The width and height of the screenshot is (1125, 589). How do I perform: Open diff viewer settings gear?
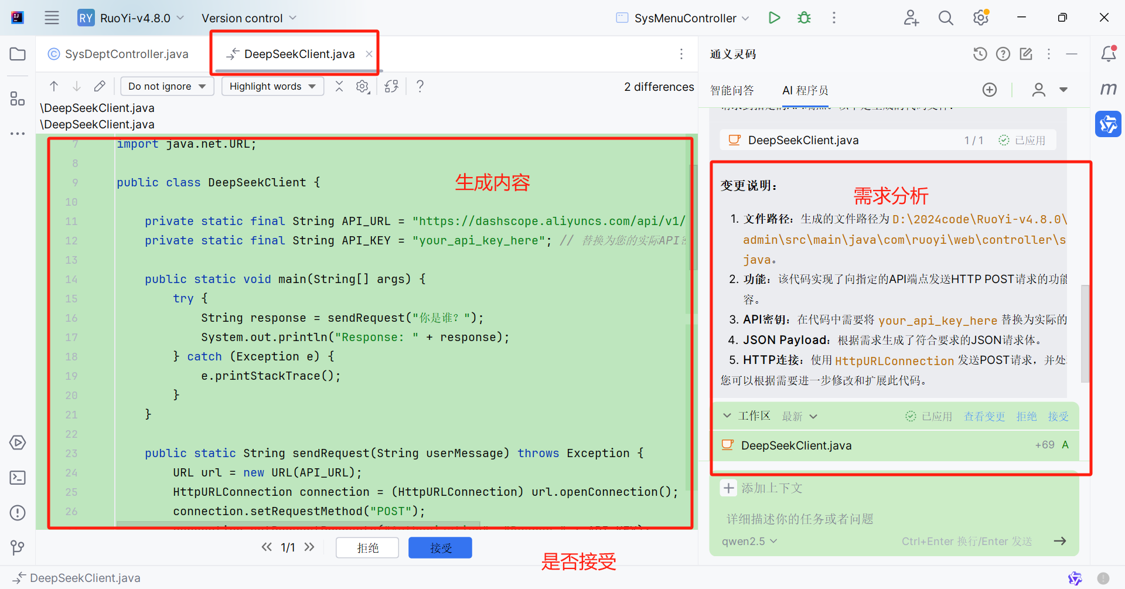[363, 87]
